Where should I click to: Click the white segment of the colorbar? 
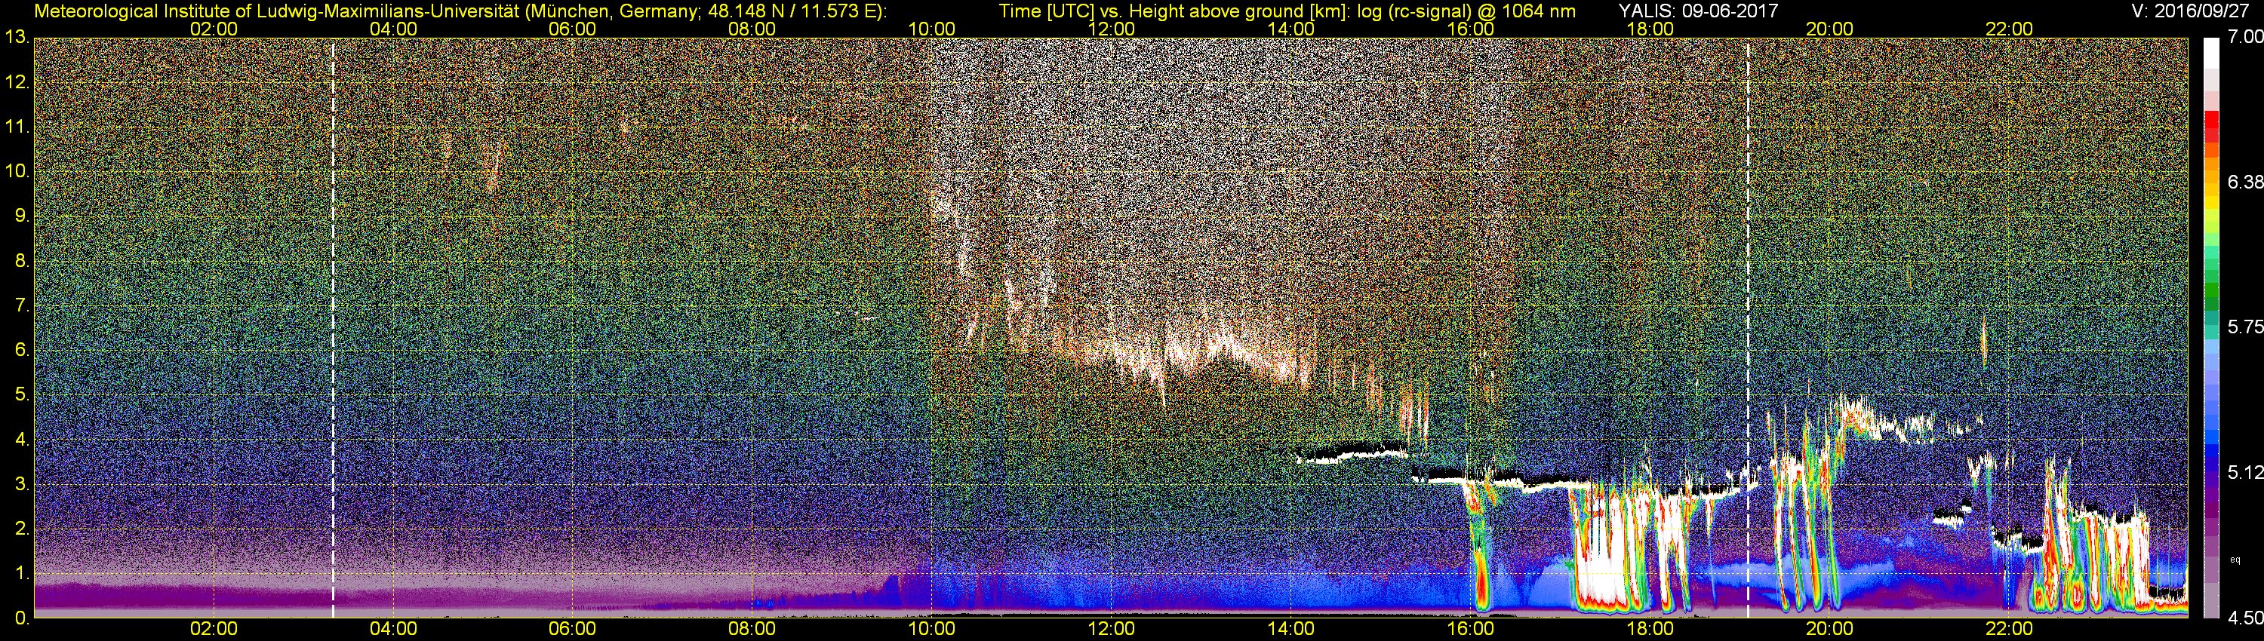click(x=2210, y=53)
